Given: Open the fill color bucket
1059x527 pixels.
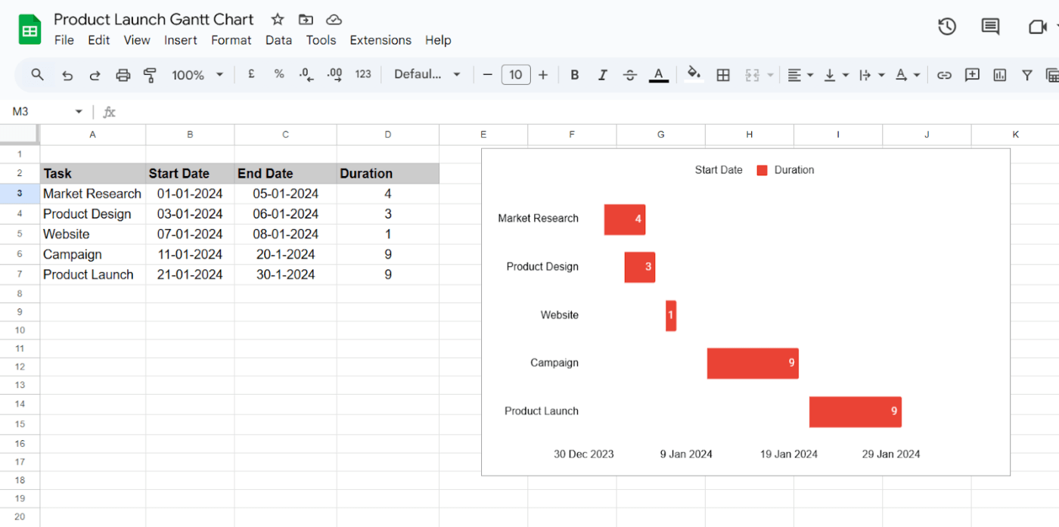Looking at the screenshot, I should (x=694, y=74).
